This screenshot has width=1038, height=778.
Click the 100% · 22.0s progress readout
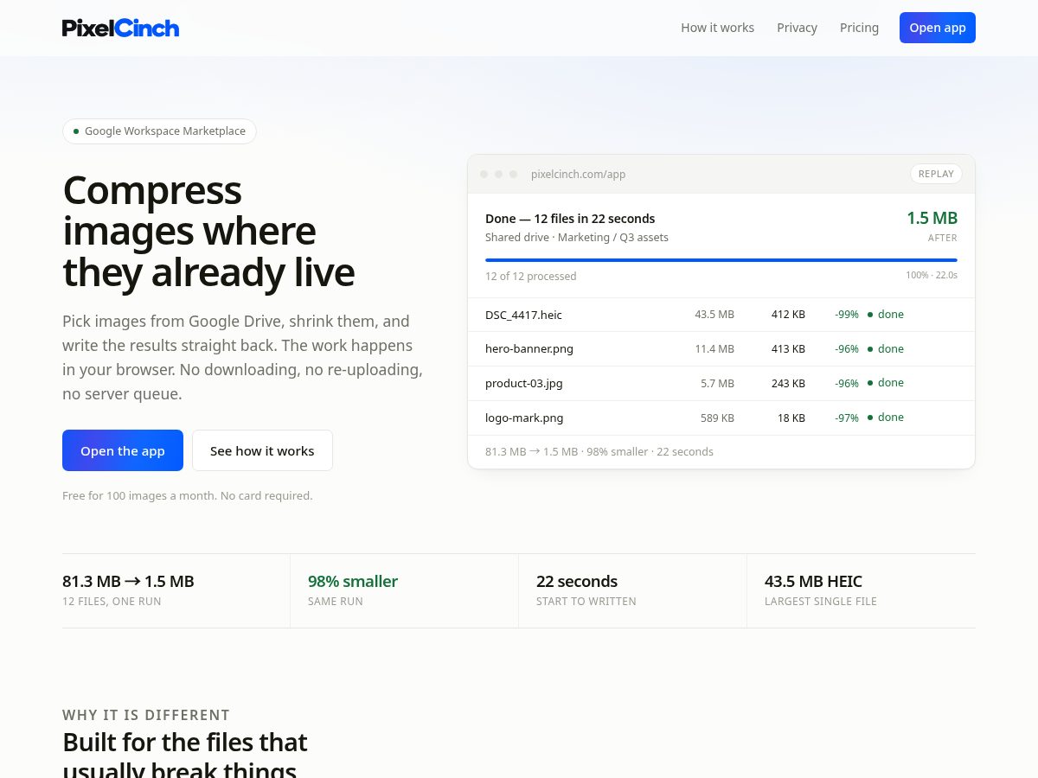point(932,275)
